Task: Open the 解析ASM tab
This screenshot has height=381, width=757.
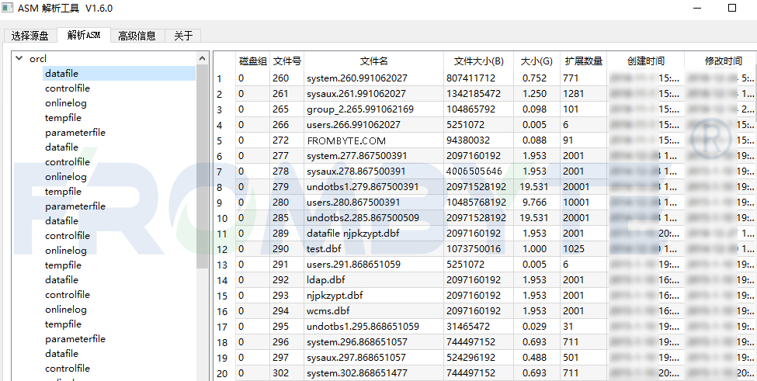Action: tap(84, 35)
